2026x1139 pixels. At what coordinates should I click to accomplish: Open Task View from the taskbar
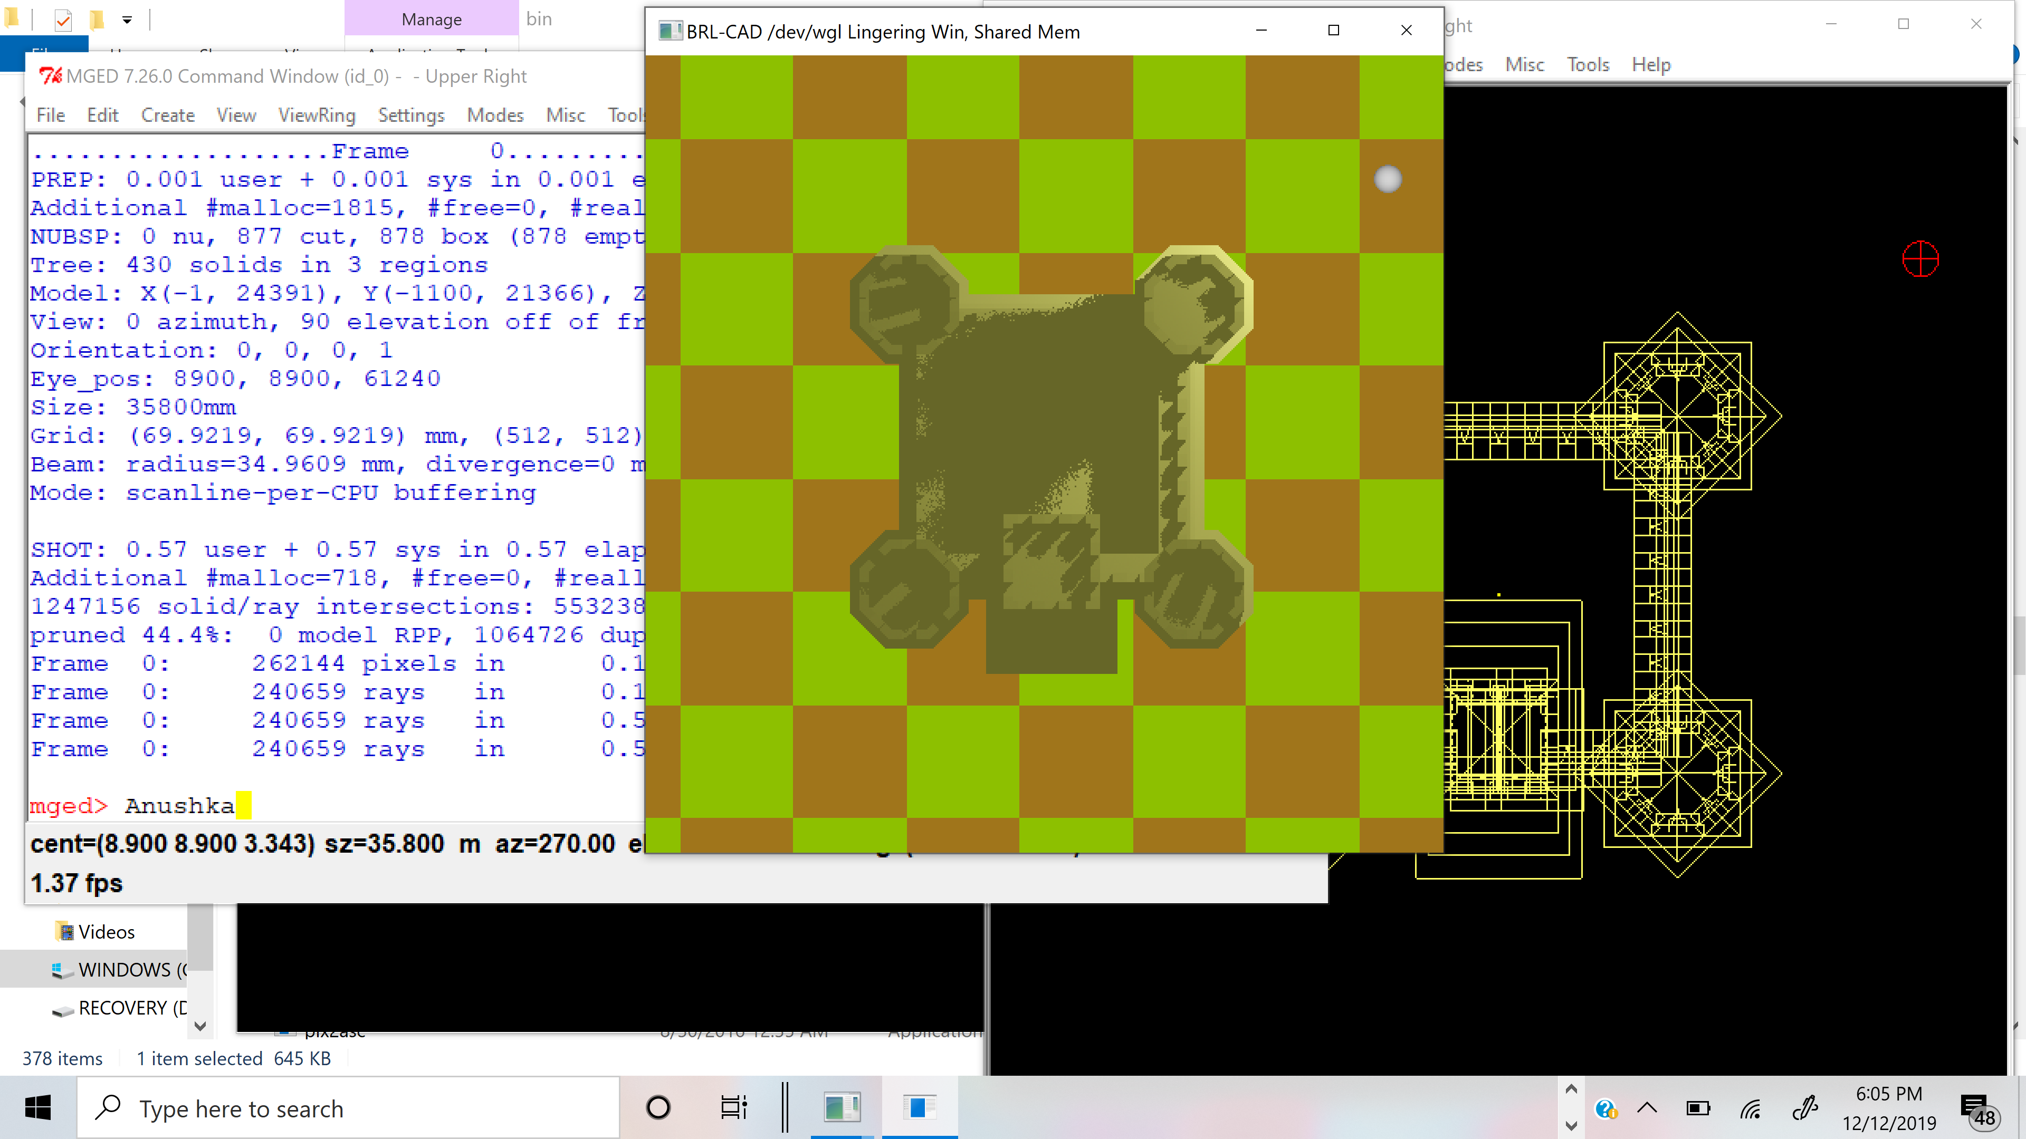click(x=734, y=1108)
